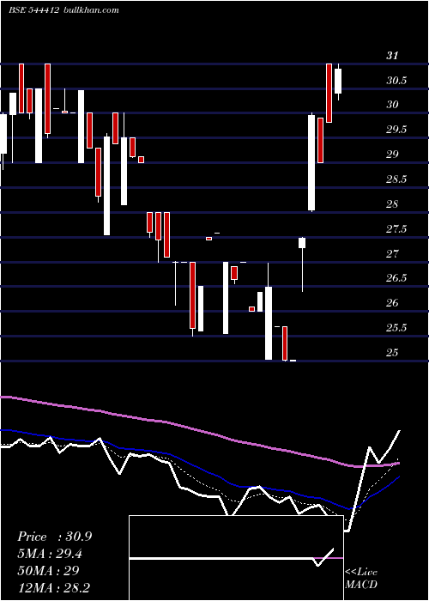Click the 31 price axis label
Image resolution: width=429 pixels, height=601 pixels.
pos(392,56)
